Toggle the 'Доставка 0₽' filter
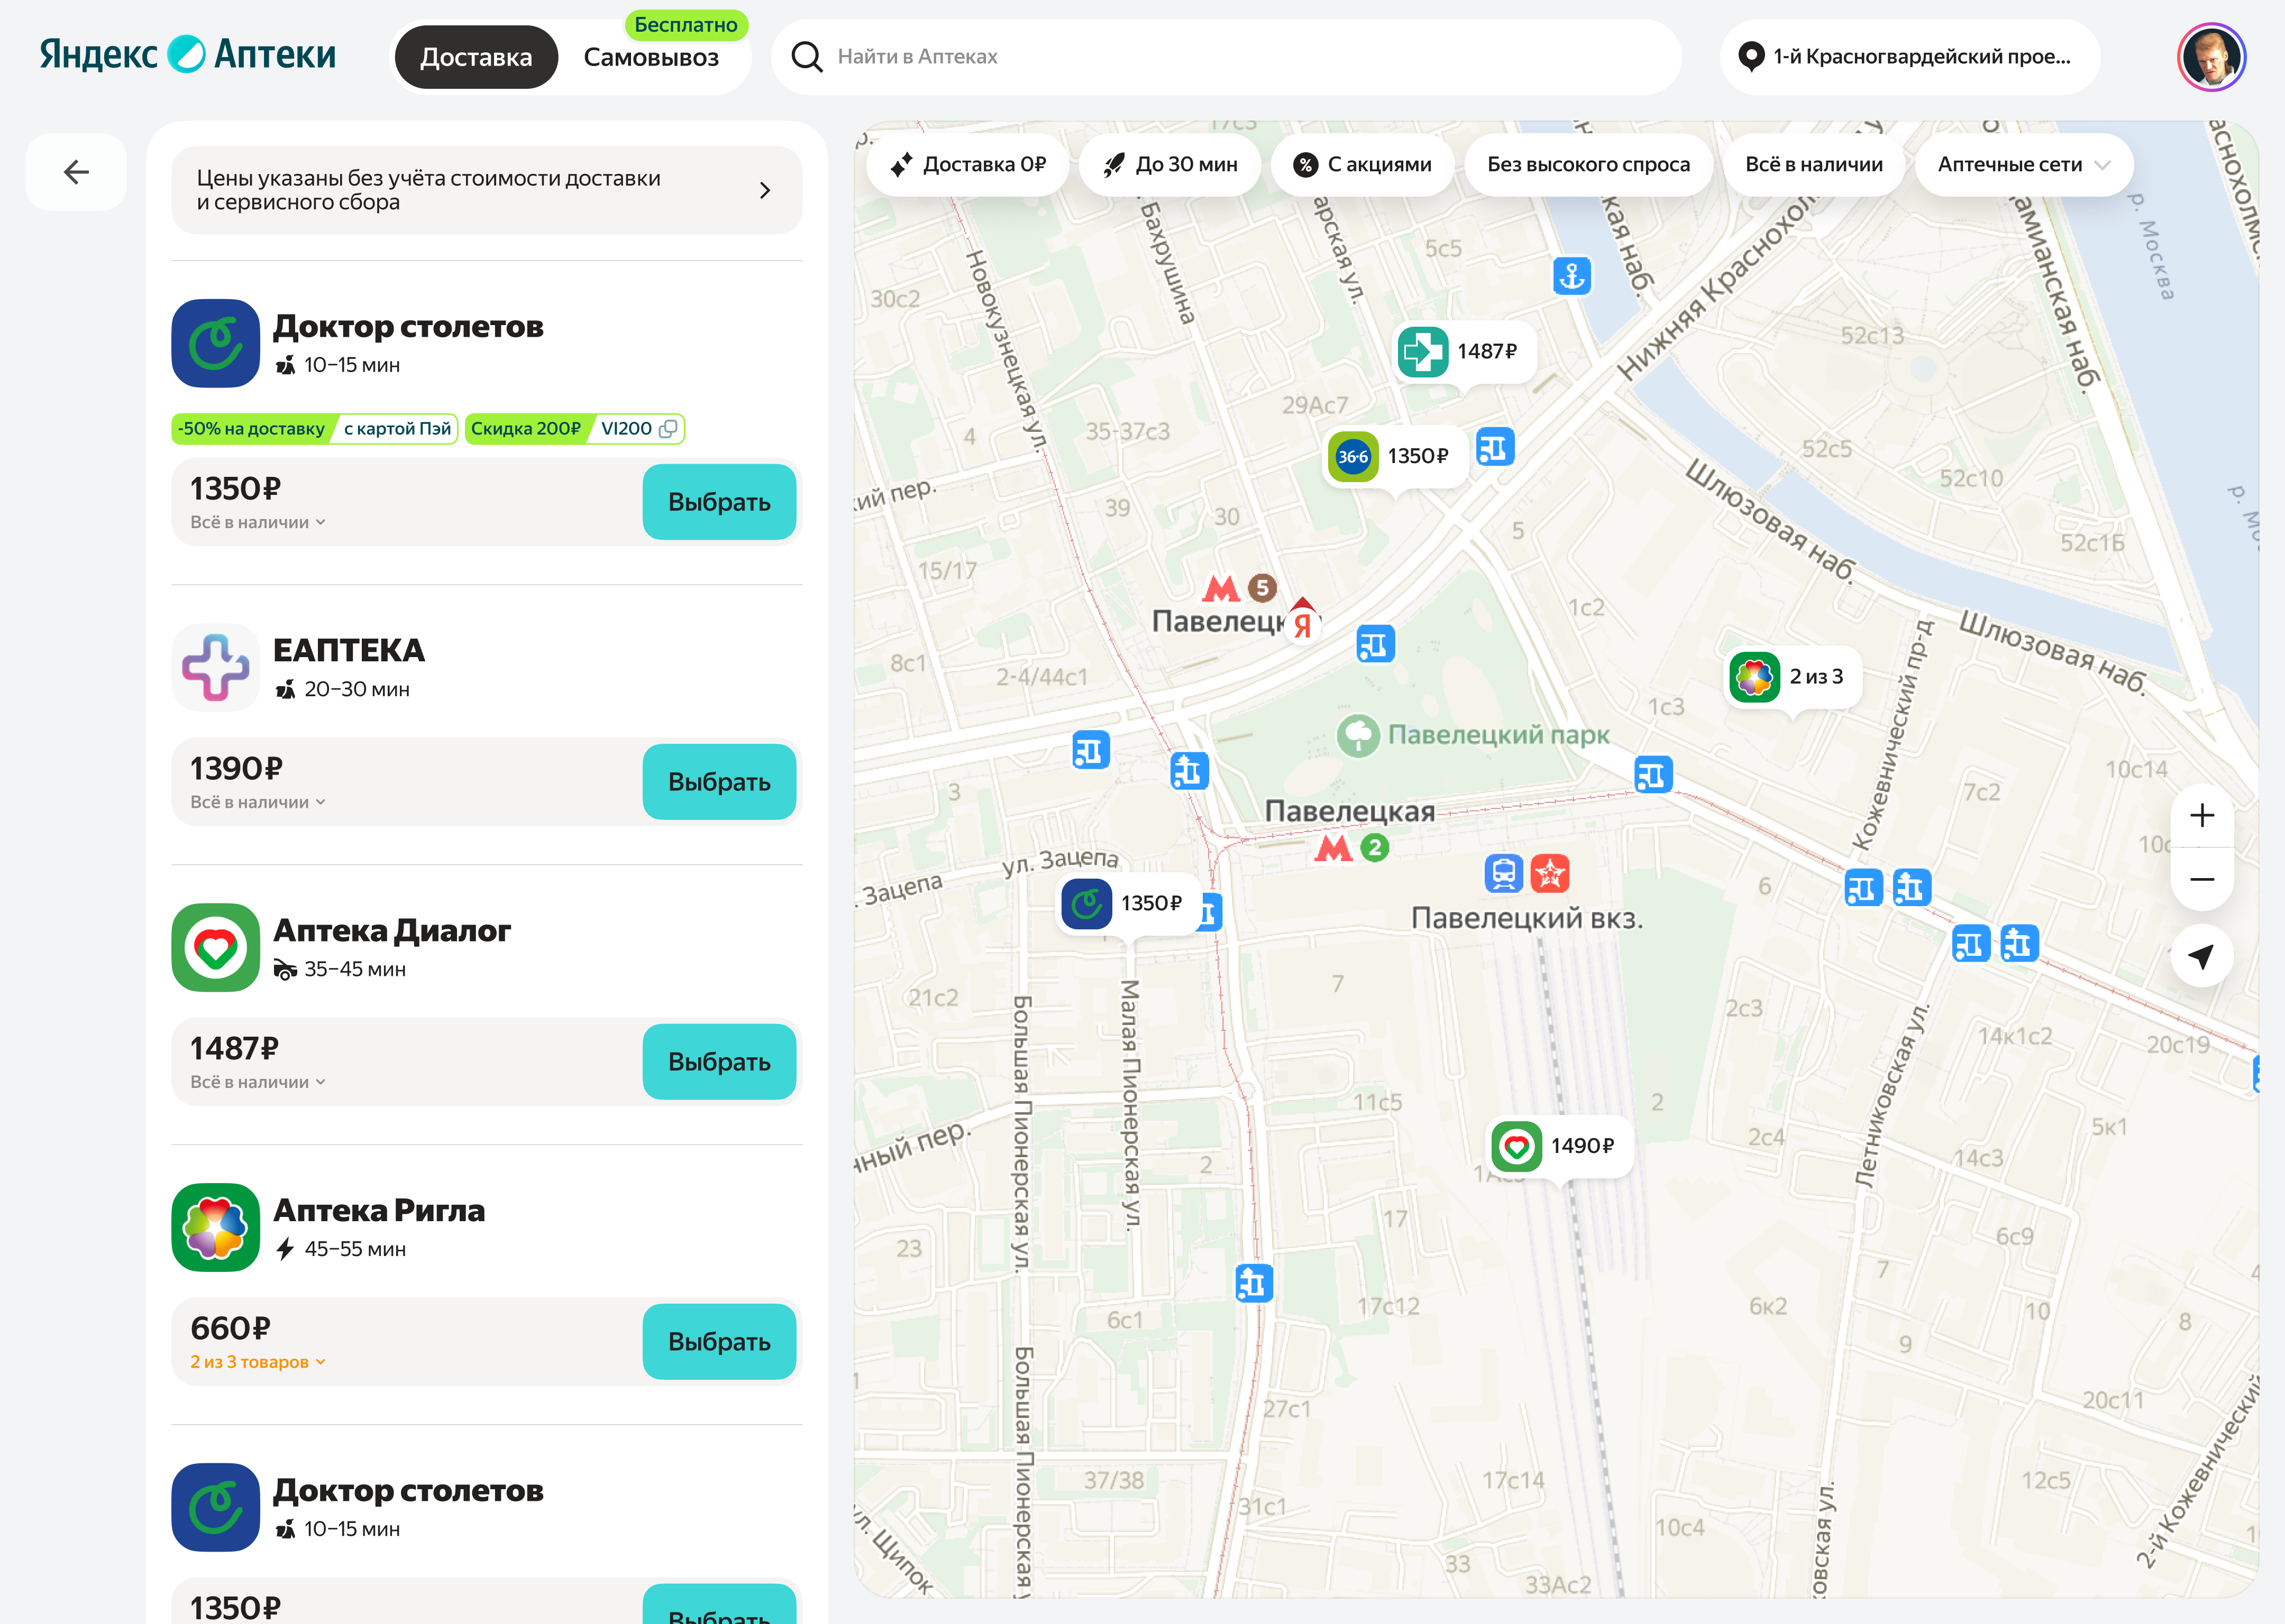The image size is (2285, 1624). [x=967, y=165]
